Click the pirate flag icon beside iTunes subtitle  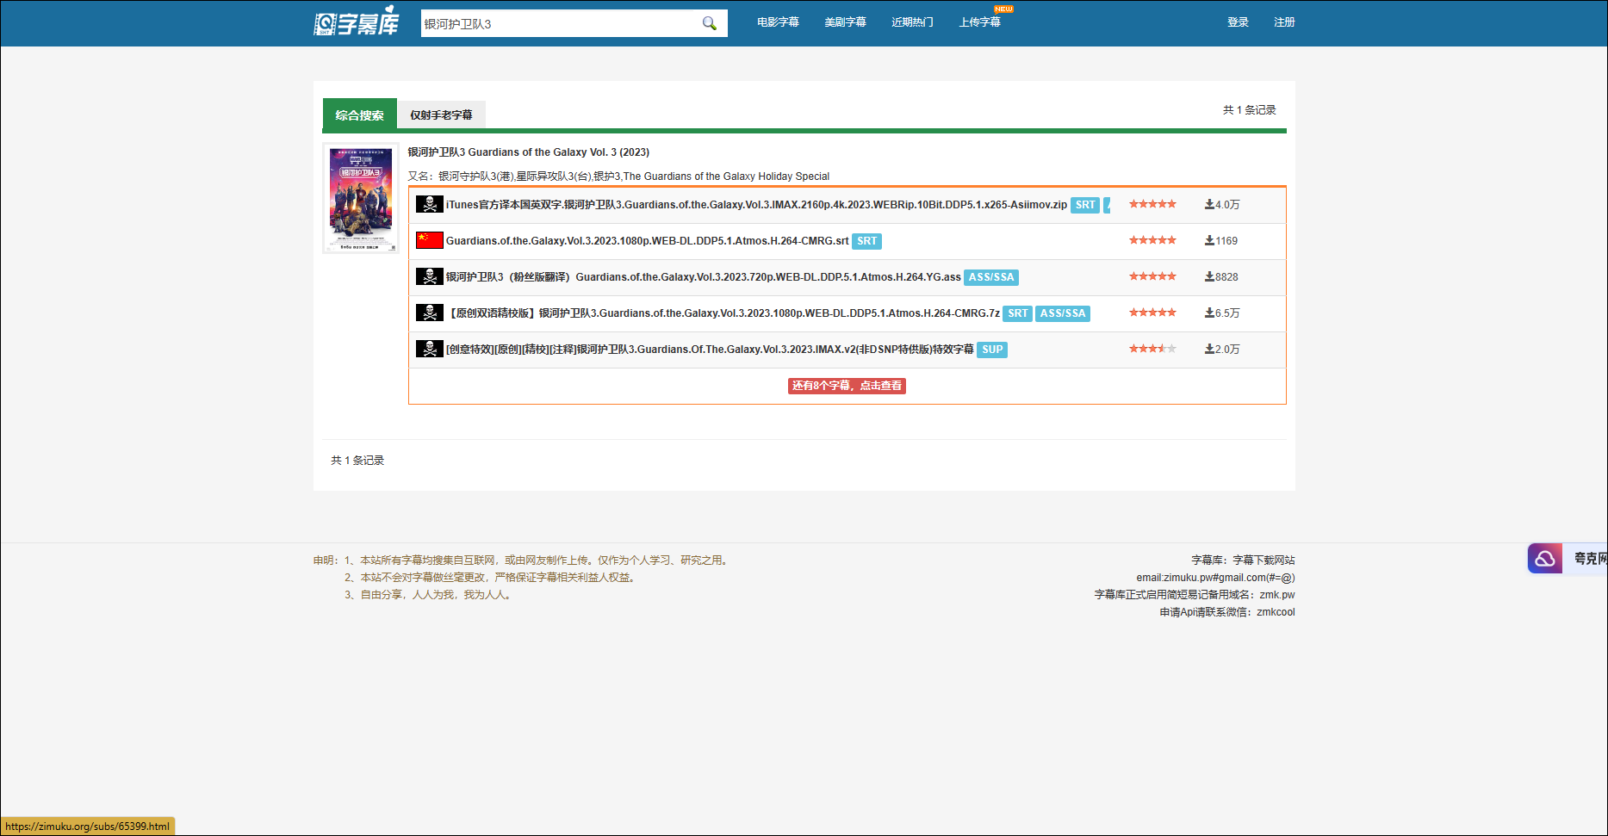click(429, 204)
